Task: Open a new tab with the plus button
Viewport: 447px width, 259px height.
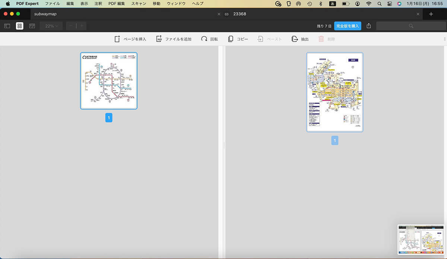Action: click(431, 14)
